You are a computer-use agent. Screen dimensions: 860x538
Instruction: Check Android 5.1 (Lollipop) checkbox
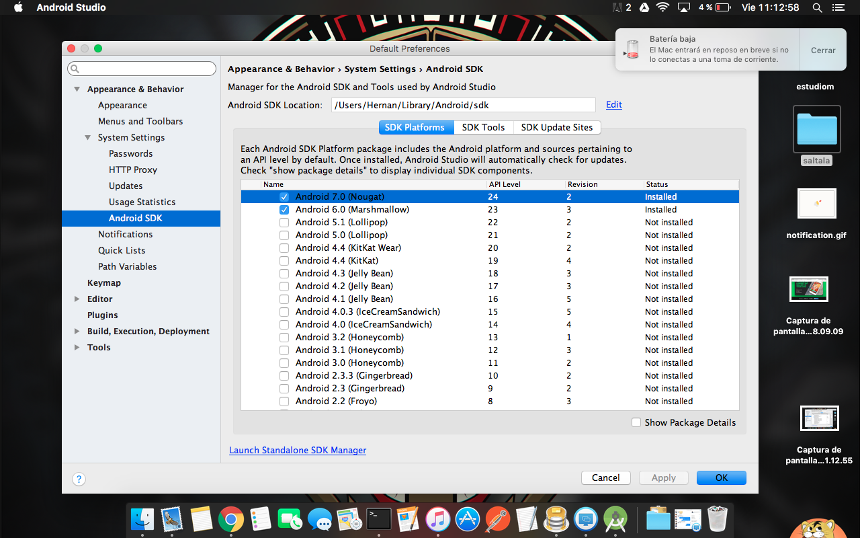tap(284, 223)
